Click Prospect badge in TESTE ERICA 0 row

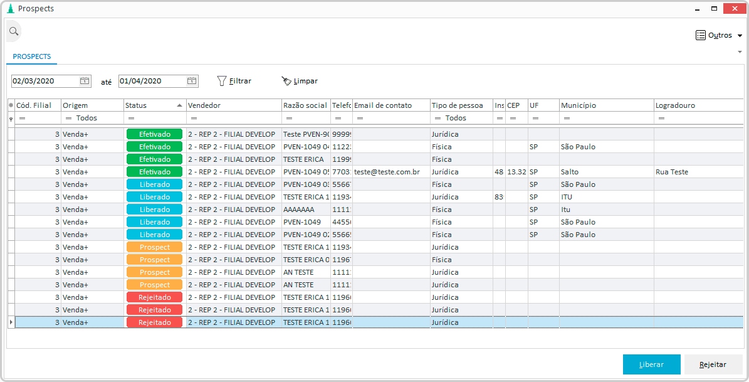[154, 260]
